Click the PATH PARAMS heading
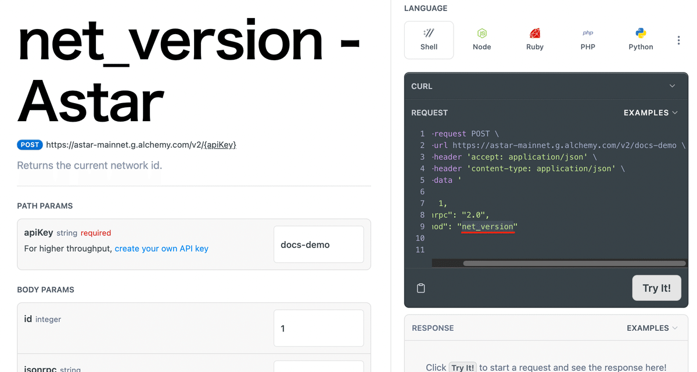Viewport: 697px width, 372px height. (45, 206)
